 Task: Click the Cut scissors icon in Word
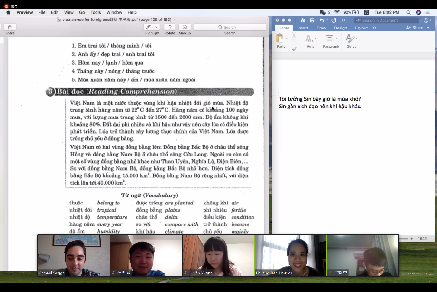tap(294, 35)
